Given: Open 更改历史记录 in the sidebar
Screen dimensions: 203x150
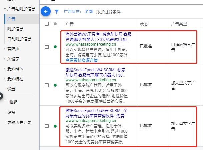Looking at the screenshot, I should pos(19,122).
